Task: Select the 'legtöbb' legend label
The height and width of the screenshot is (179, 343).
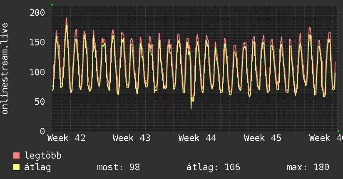Action: 43,156
